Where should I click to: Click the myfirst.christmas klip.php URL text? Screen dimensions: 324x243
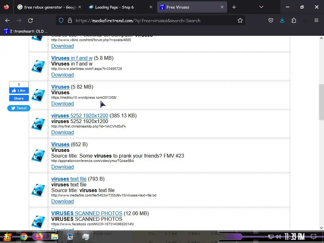coord(89,126)
